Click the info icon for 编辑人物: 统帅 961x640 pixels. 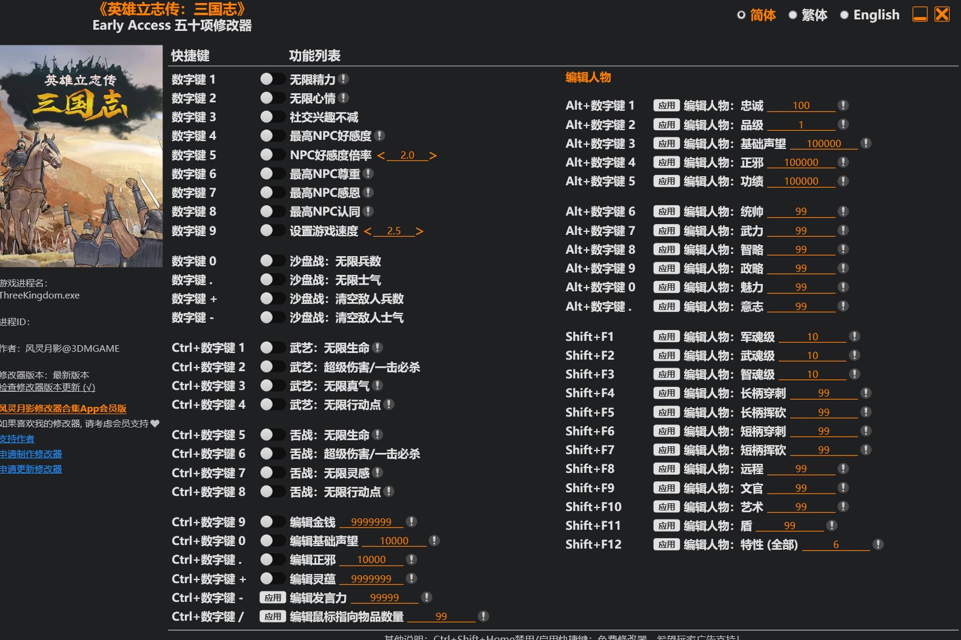843,211
